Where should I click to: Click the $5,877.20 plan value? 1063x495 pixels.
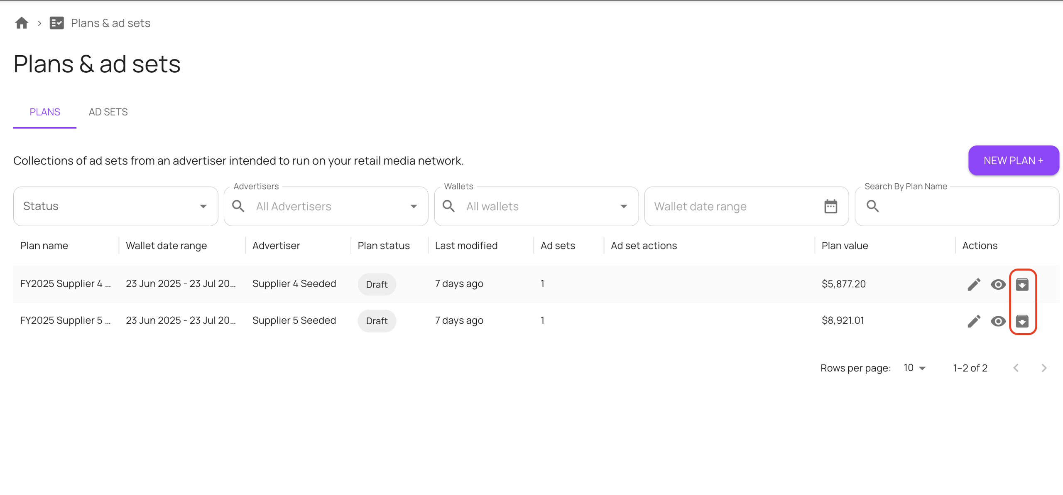coord(843,284)
